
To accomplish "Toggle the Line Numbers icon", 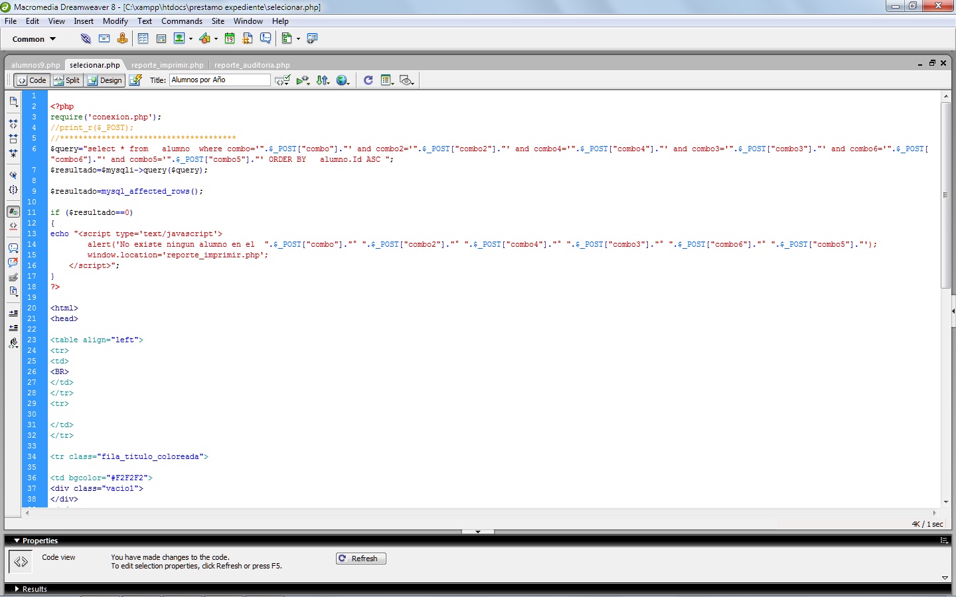I will click(x=13, y=212).
